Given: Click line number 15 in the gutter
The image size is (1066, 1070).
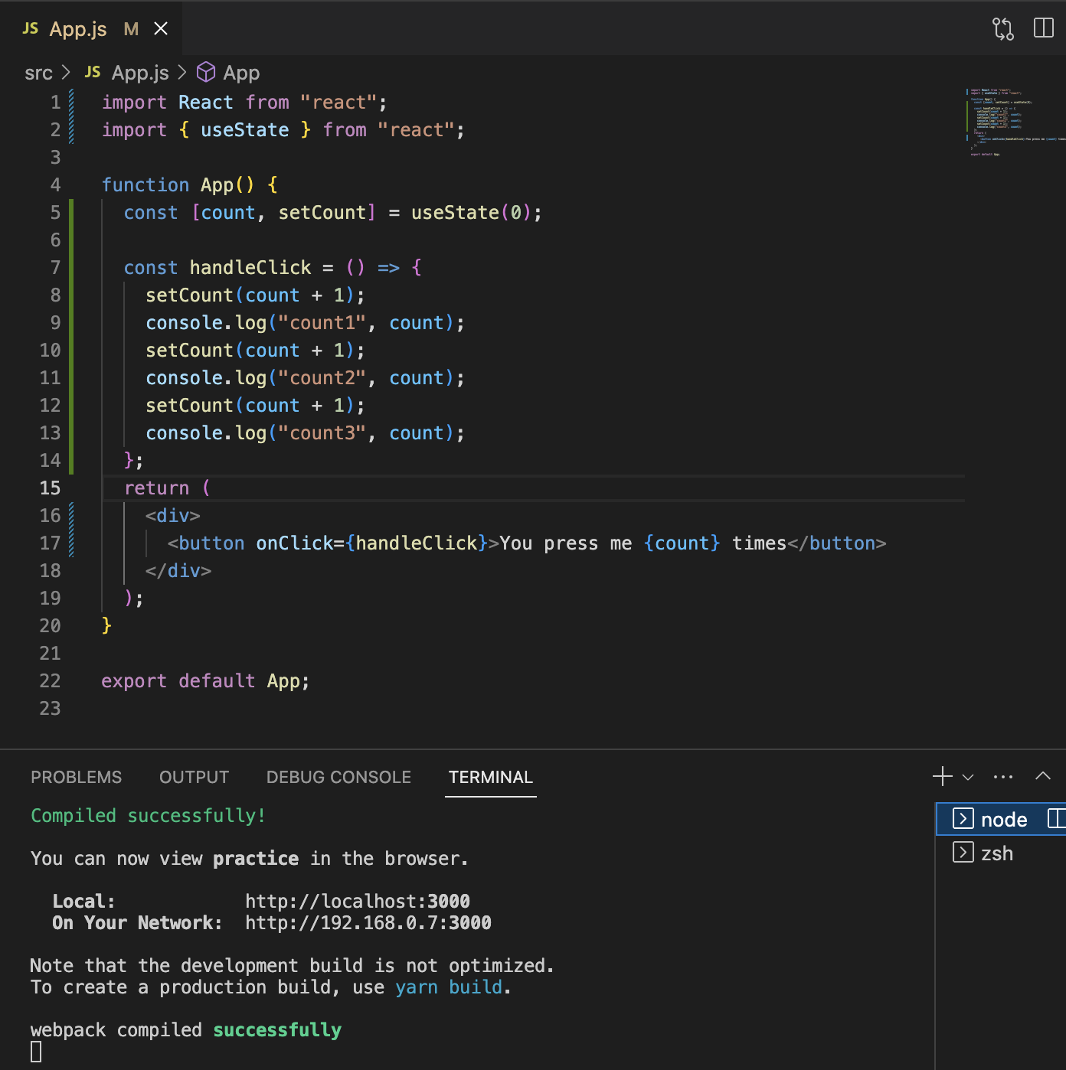Looking at the screenshot, I should [50, 488].
